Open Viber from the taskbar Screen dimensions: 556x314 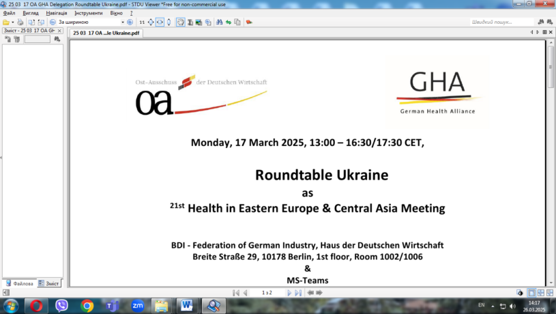[x=62, y=306]
